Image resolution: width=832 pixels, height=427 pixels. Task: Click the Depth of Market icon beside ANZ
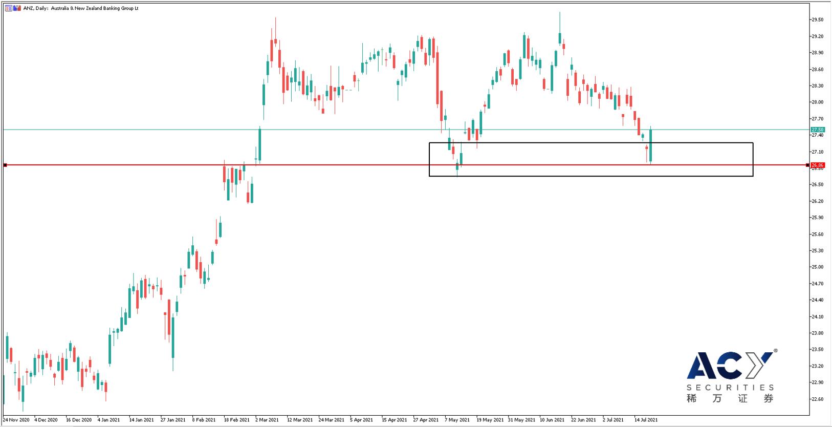tap(16, 8)
